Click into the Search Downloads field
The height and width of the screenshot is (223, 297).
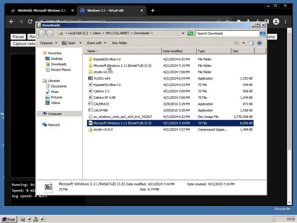pyautogui.click(x=227, y=33)
